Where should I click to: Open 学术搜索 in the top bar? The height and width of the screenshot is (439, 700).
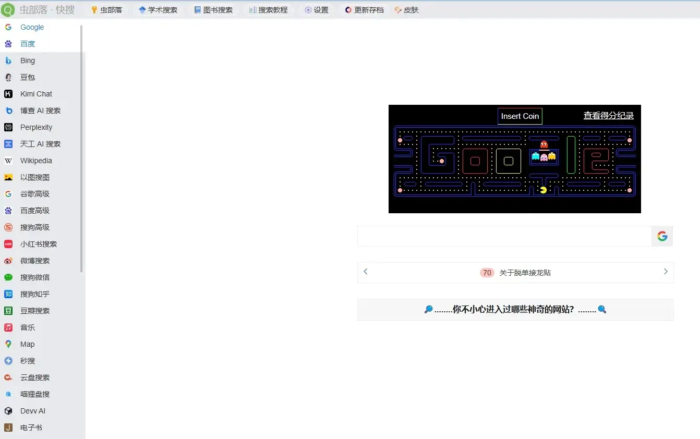158,10
